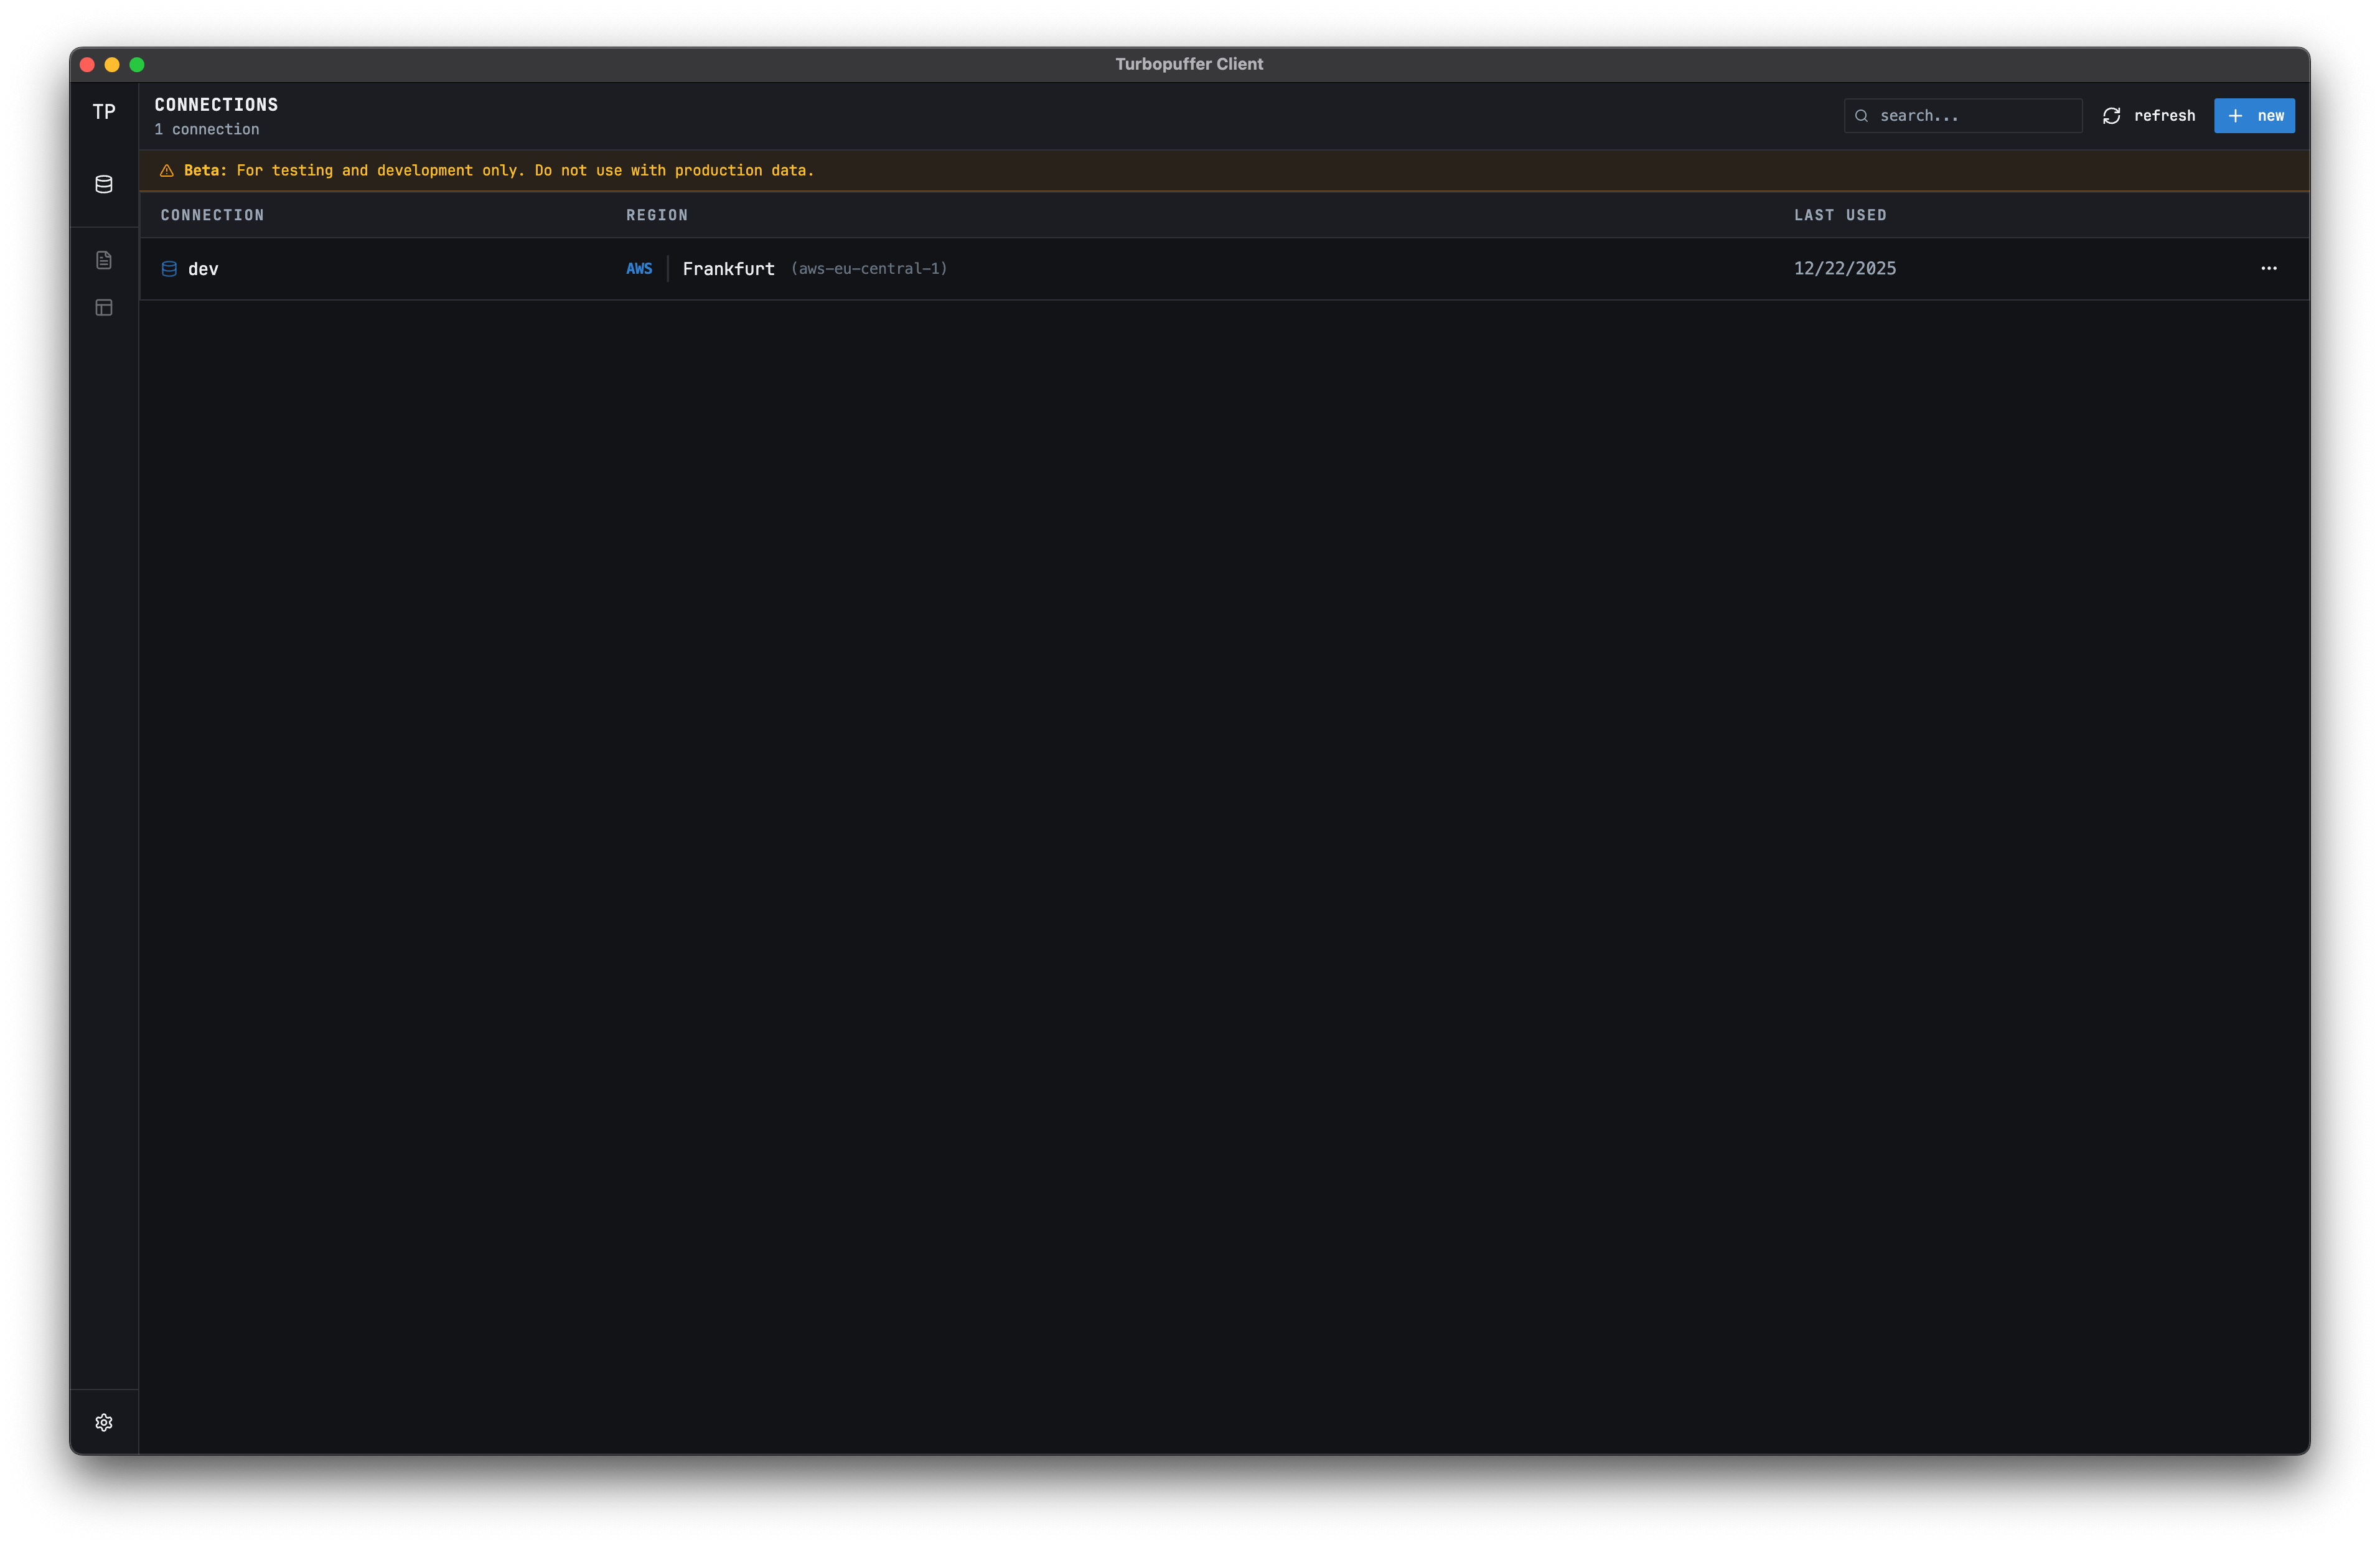Select the dev connection row

pyautogui.click(x=1200, y=269)
